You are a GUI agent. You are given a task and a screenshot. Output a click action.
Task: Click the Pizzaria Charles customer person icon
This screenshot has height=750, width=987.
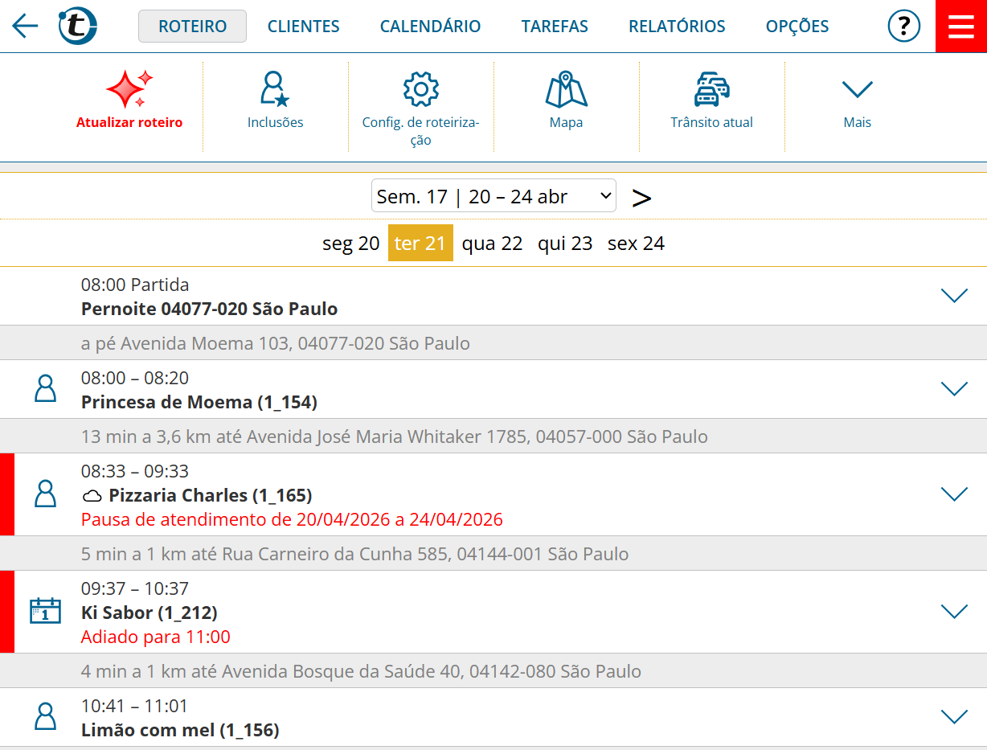(45, 494)
